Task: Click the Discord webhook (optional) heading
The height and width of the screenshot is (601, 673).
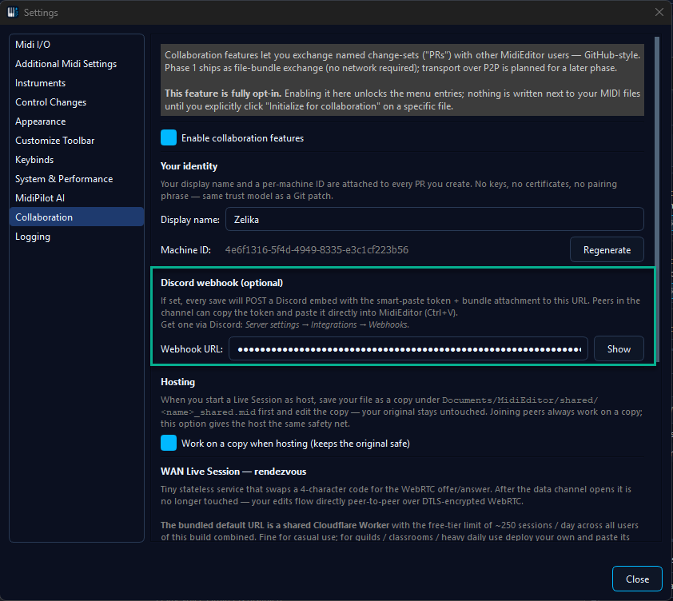Action: 221,283
